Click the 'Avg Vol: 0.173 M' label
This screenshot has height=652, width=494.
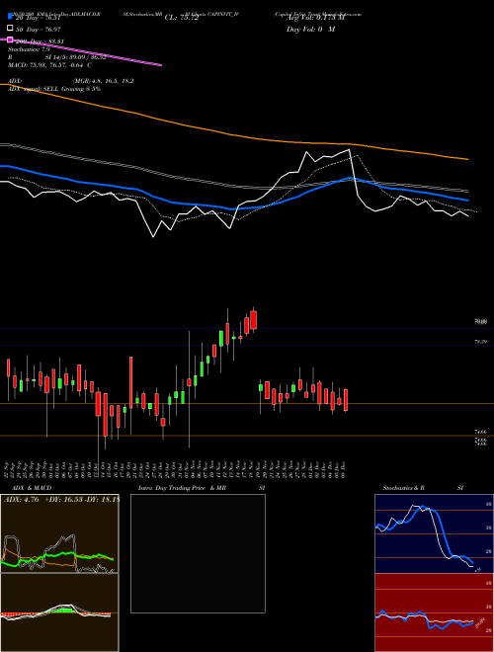[x=315, y=18]
